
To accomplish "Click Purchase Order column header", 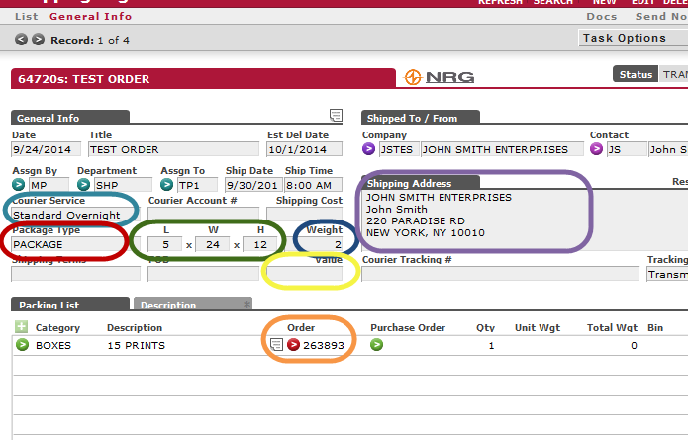I will pos(408,328).
